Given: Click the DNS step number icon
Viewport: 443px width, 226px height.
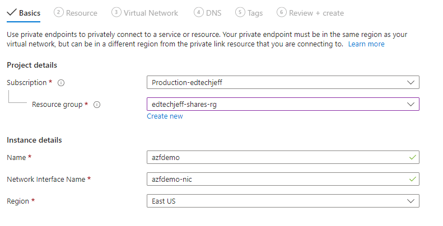Looking at the screenshot, I should coord(198,12).
